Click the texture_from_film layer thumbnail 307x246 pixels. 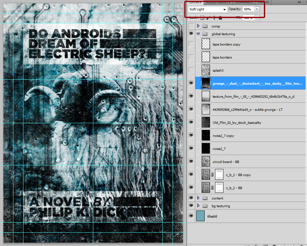click(x=206, y=96)
